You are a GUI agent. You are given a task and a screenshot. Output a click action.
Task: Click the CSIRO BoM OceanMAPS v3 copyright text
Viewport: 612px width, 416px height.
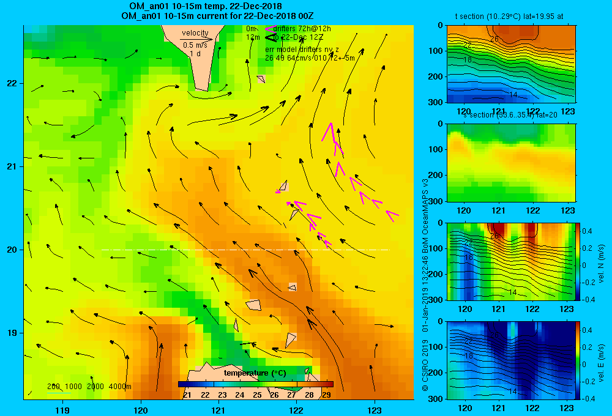coord(425,284)
